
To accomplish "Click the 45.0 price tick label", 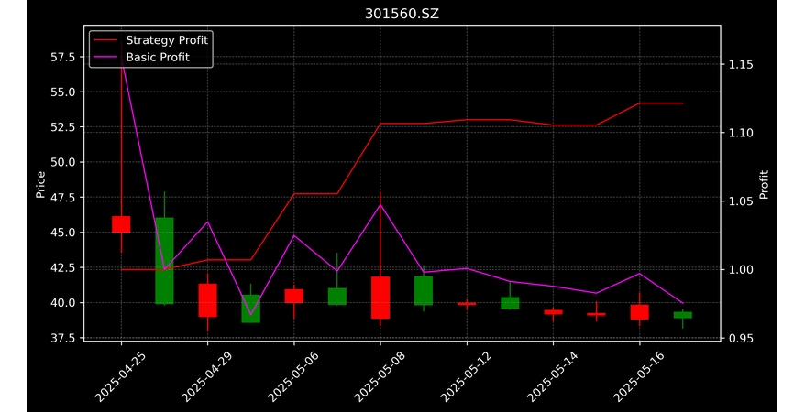I will (62, 233).
